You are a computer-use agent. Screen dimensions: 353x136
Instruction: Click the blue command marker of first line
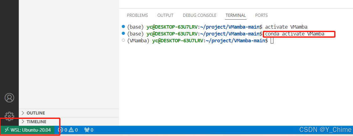(123, 27)
